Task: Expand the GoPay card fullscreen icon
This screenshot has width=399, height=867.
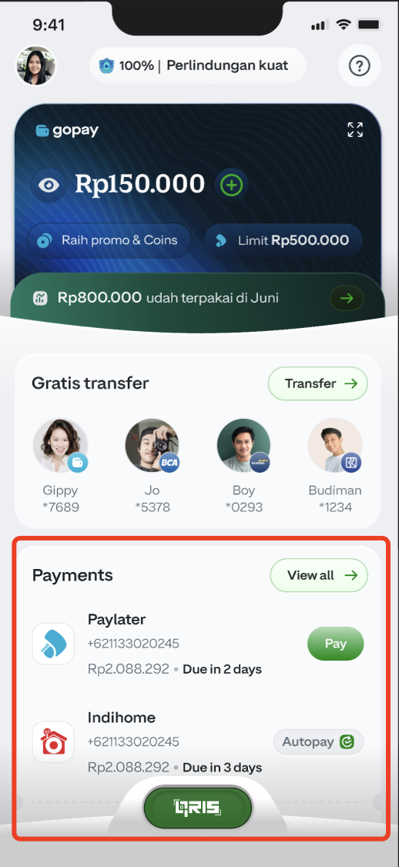Action: (355, 130)
